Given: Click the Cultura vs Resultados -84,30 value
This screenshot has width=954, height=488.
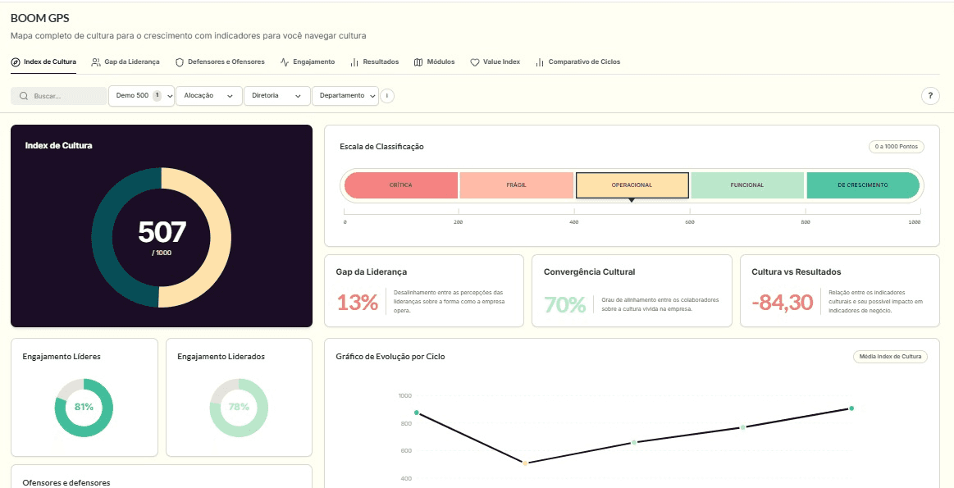Looking at the screenshot, I should [783, 303].
